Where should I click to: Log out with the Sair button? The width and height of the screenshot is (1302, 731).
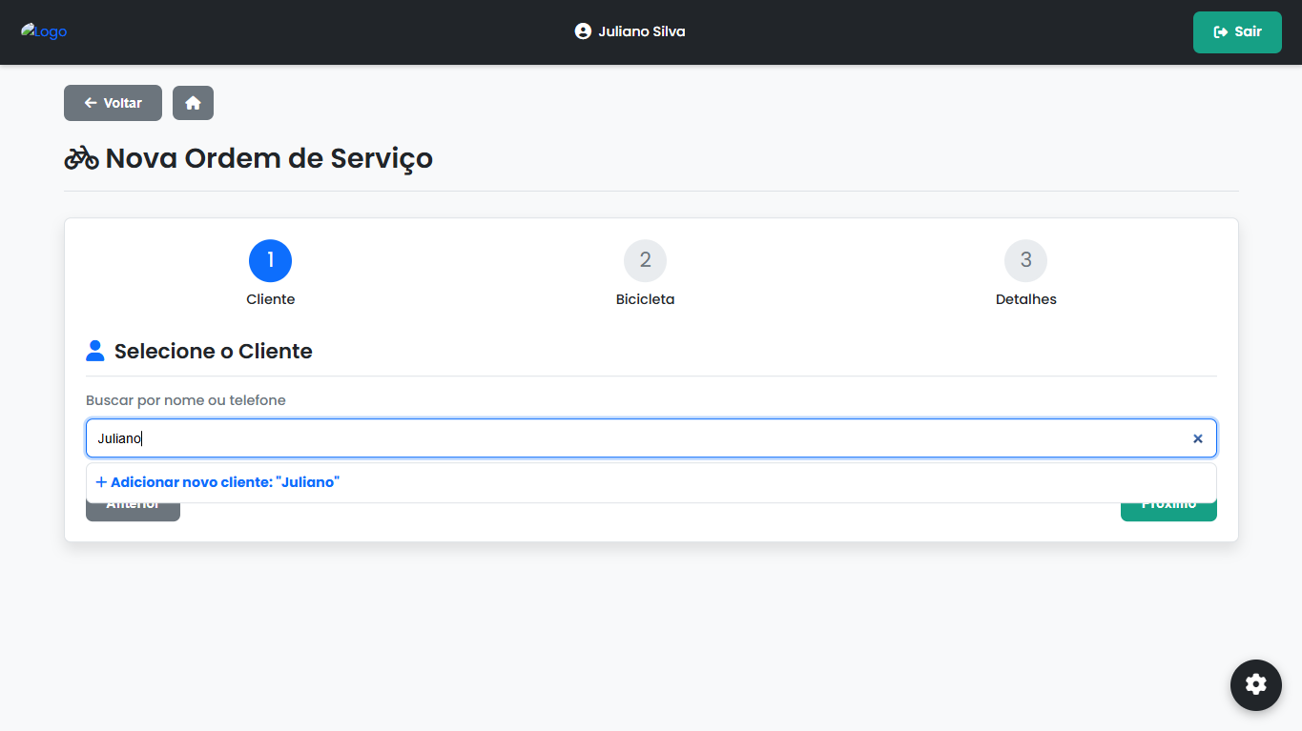click(1237, 32)
